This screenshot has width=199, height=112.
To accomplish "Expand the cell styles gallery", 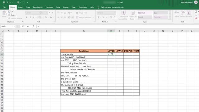I will (x=170, y=18).
